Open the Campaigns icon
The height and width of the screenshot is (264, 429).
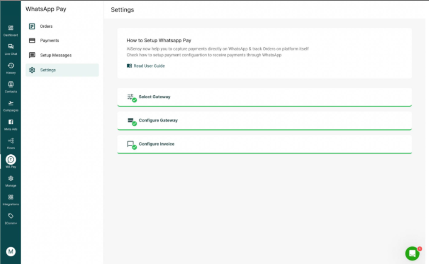click(11, 103)
